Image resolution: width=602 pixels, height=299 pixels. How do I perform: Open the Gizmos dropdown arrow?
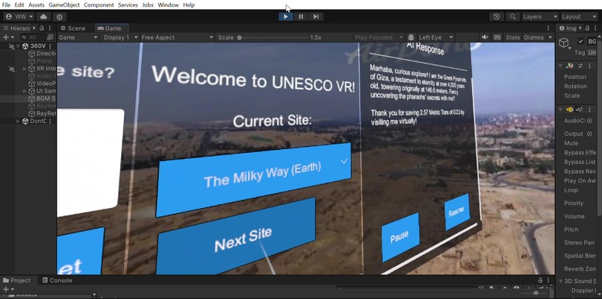pos(550,37)
